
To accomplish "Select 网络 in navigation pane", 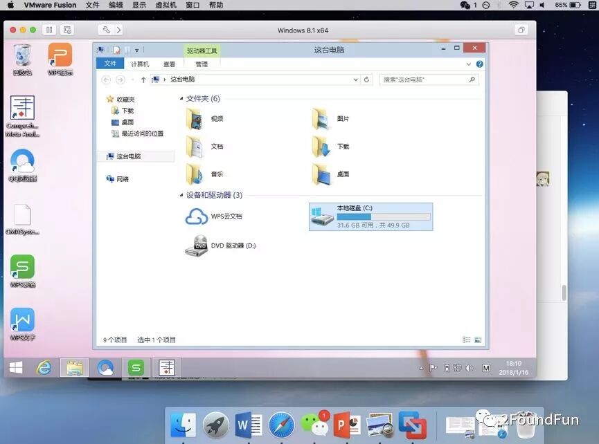I will (118, 179).
